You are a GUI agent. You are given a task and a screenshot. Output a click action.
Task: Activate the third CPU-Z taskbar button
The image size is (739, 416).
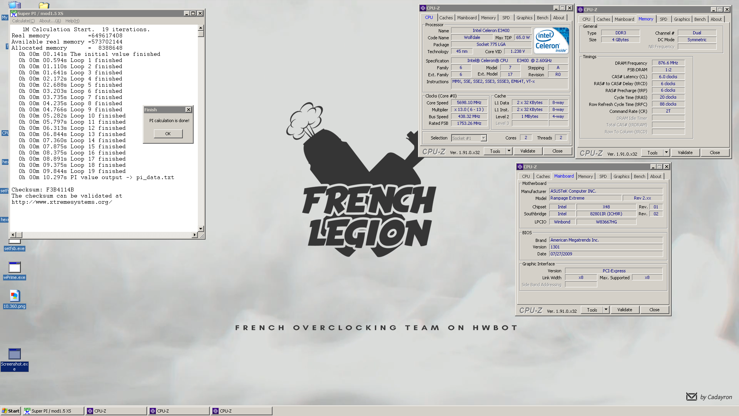(x=241, y=411)
